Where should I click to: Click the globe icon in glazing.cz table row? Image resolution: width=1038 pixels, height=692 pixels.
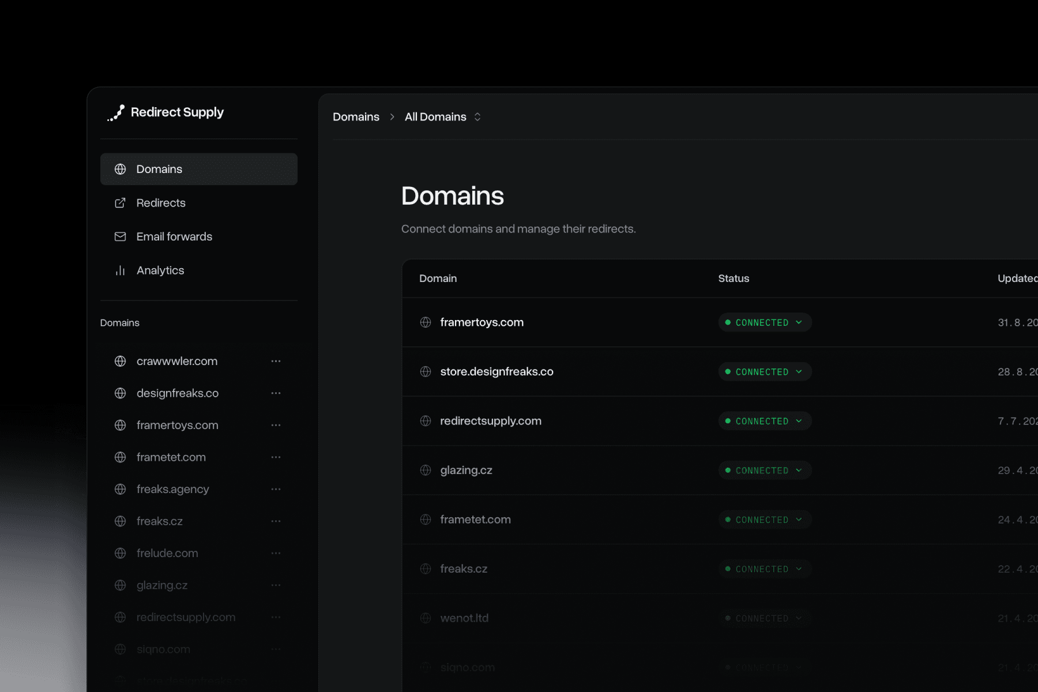(x=426, y=471)
